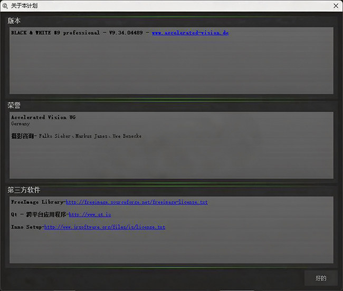The height and width of the screenshot is (291, 343).
Task: Click the Inno Setup label
Action: (26, 227)
